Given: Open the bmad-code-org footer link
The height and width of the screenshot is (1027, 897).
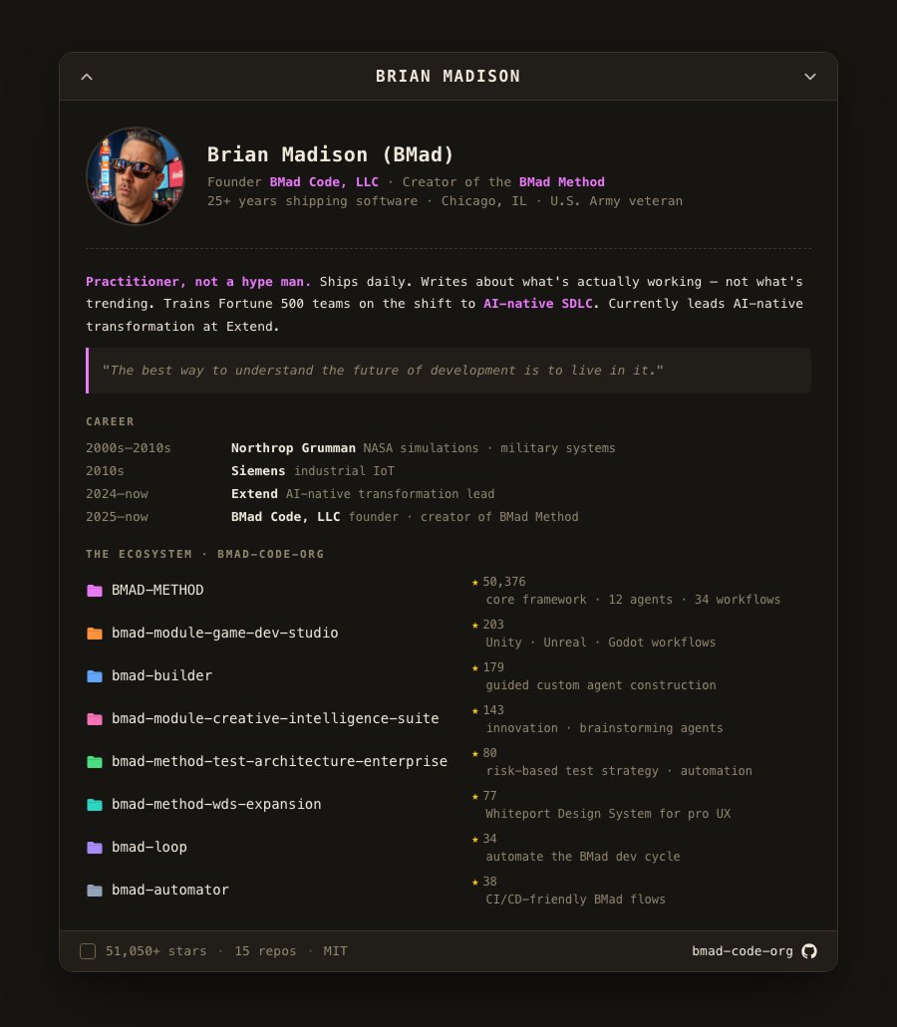Looking at the screenshot, I should [x=743, y=951].
